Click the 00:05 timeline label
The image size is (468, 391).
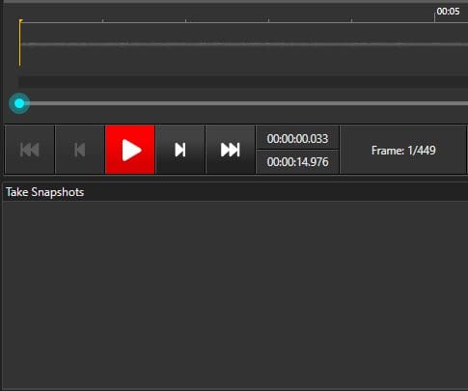click(448, 12)
